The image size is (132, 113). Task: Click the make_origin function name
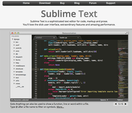pos(50,56)
